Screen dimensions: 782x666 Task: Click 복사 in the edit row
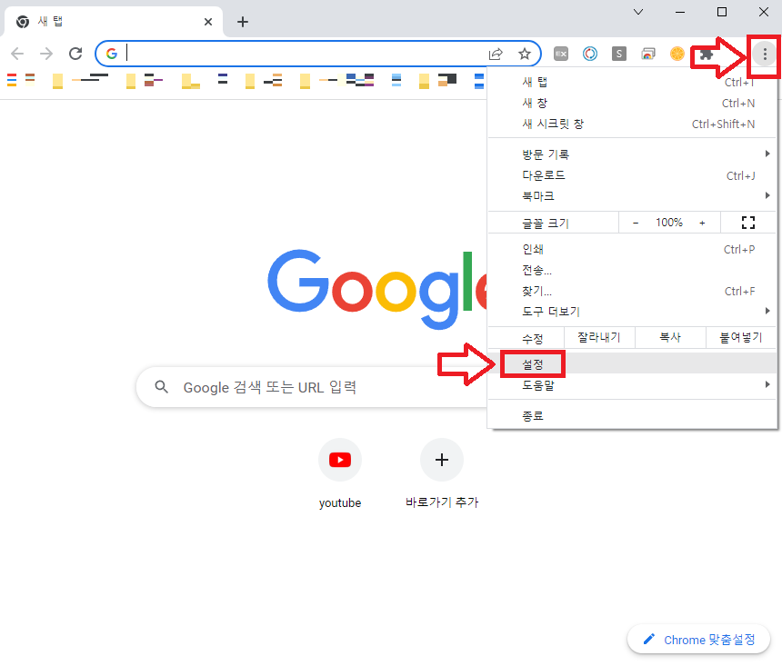click(x=670, y=337)
